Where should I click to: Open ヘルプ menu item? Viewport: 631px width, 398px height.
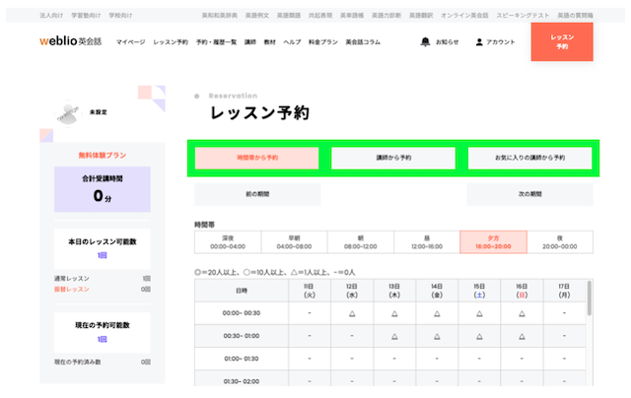pyautogui.click(x=292, y=41)
